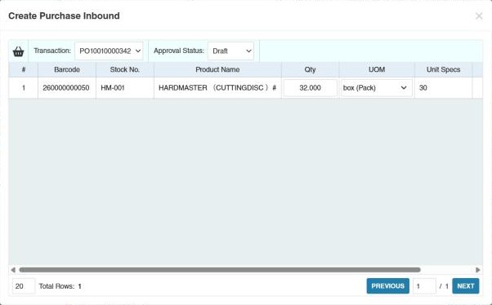Click the Stock No. column header
The width and height of the screenshot is (492, 305).
tap(125, 69)
